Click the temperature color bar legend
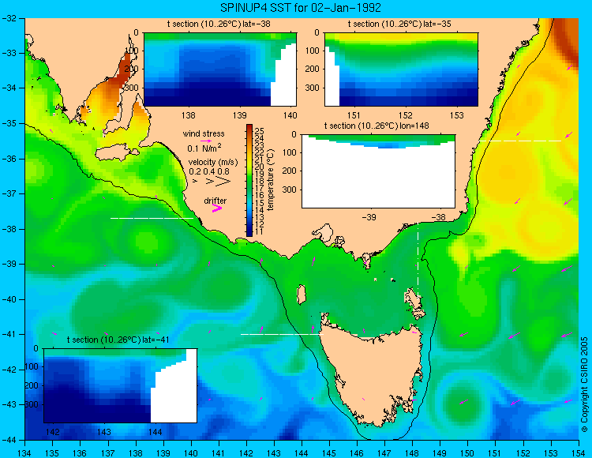This screenshot has height=458, width=592. tap(249, 180)
